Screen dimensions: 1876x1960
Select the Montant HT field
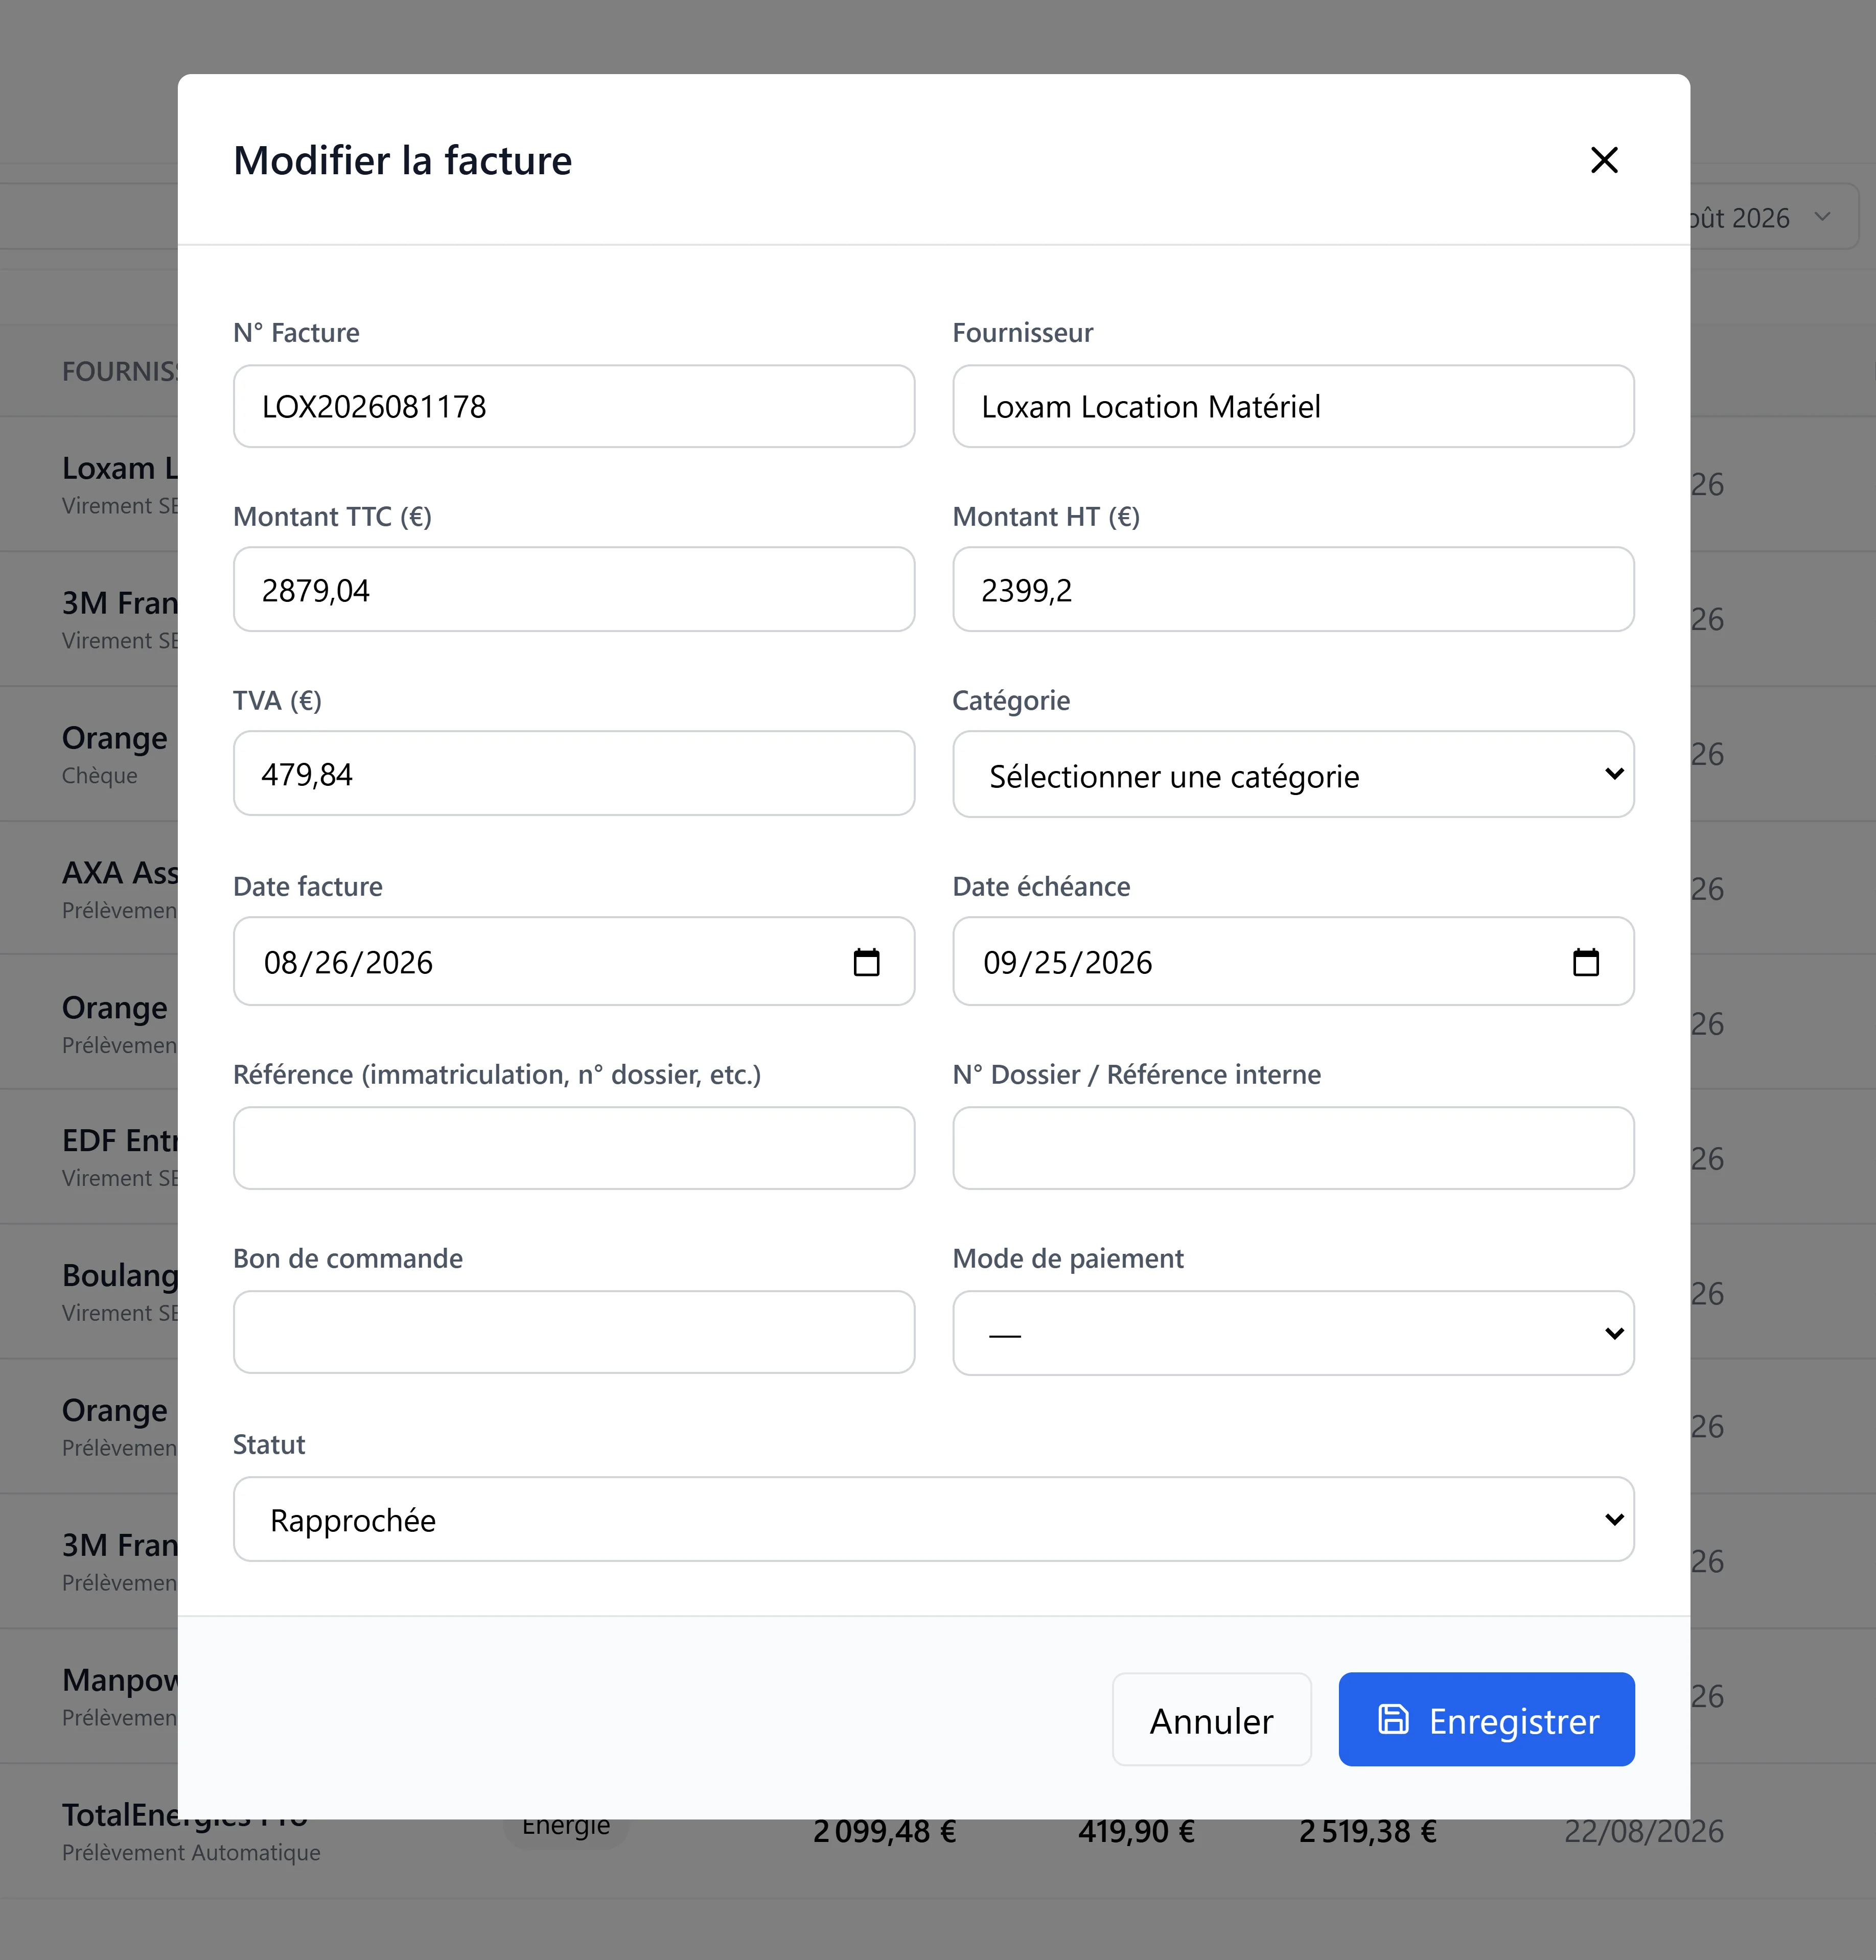tap(1293, 589)
